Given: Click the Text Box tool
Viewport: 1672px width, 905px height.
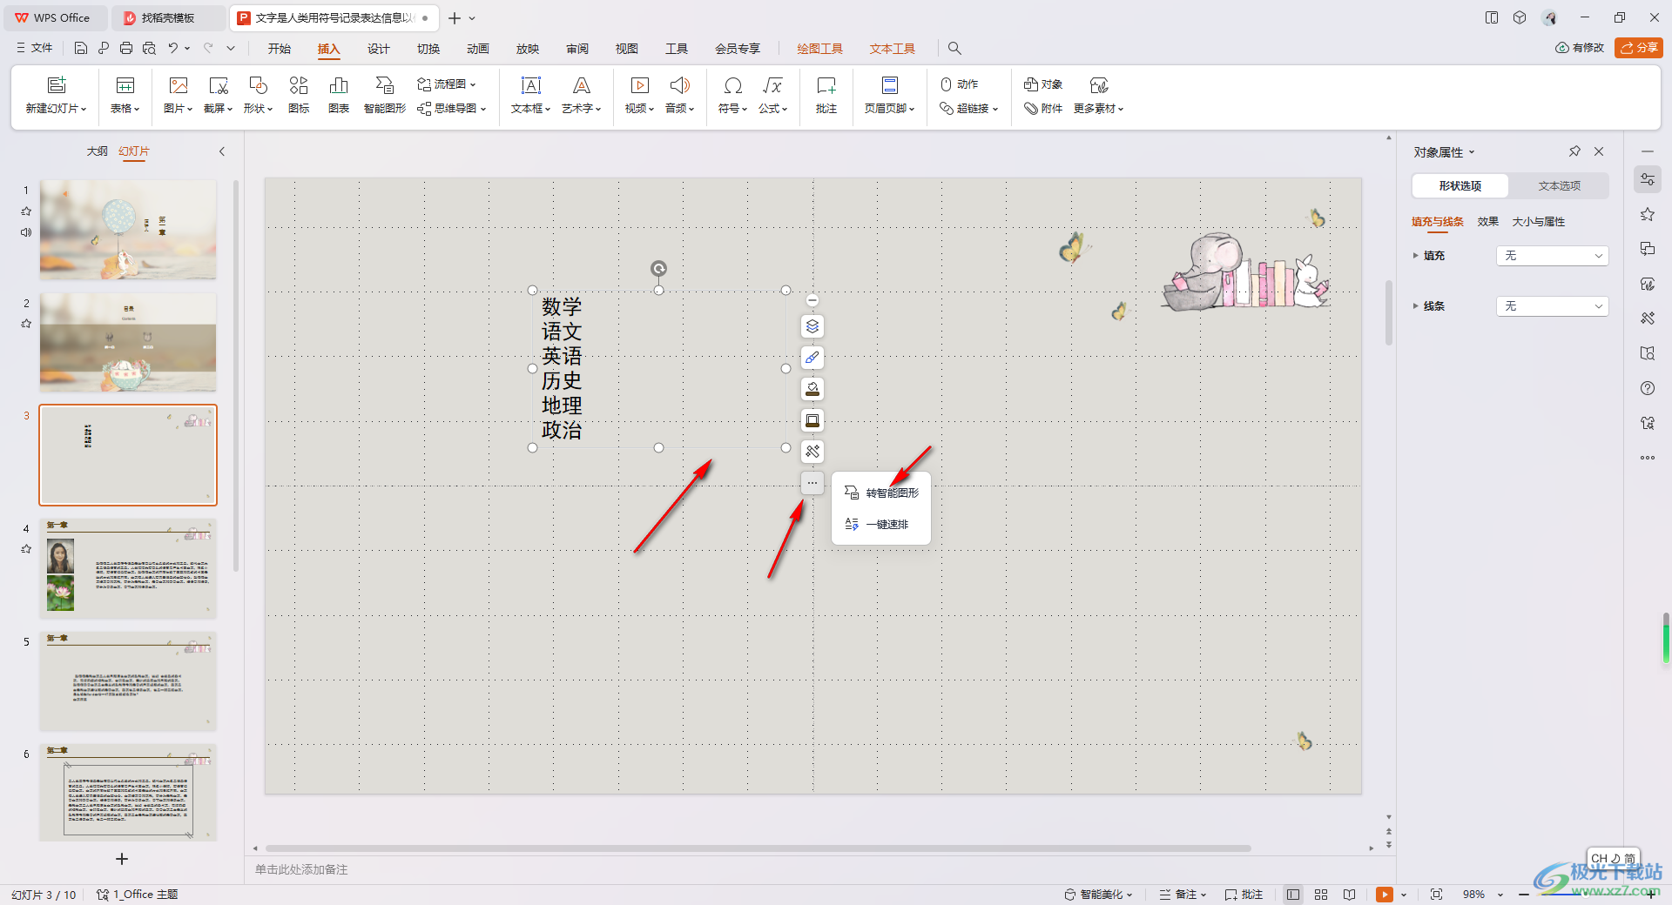Looking at the screenshot, I should (x=531, y=95).
